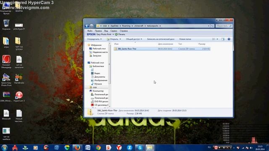Open the Сервис menu
Screen dimensions: 269x151
point(113,31)
